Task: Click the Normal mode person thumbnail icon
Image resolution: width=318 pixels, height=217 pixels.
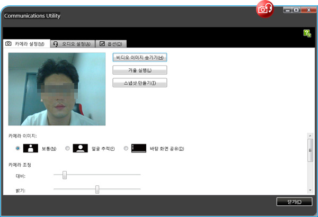Action: pos(31,148)
